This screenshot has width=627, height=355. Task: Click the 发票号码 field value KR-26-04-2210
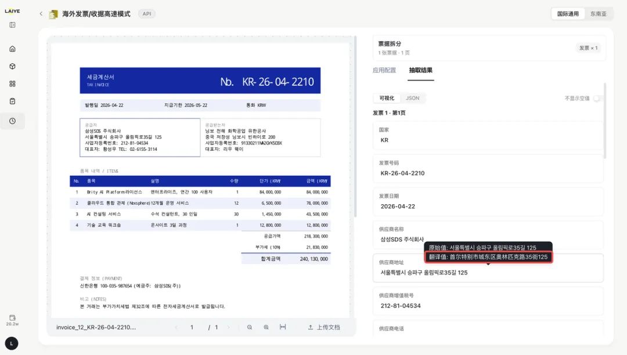pyautogui.click(x=403, y=173)
